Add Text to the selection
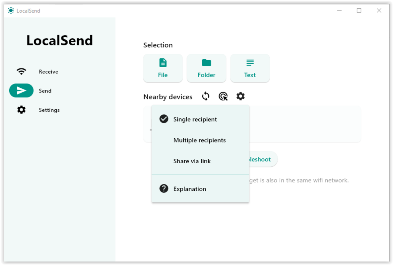 click(x=250, y=68)
